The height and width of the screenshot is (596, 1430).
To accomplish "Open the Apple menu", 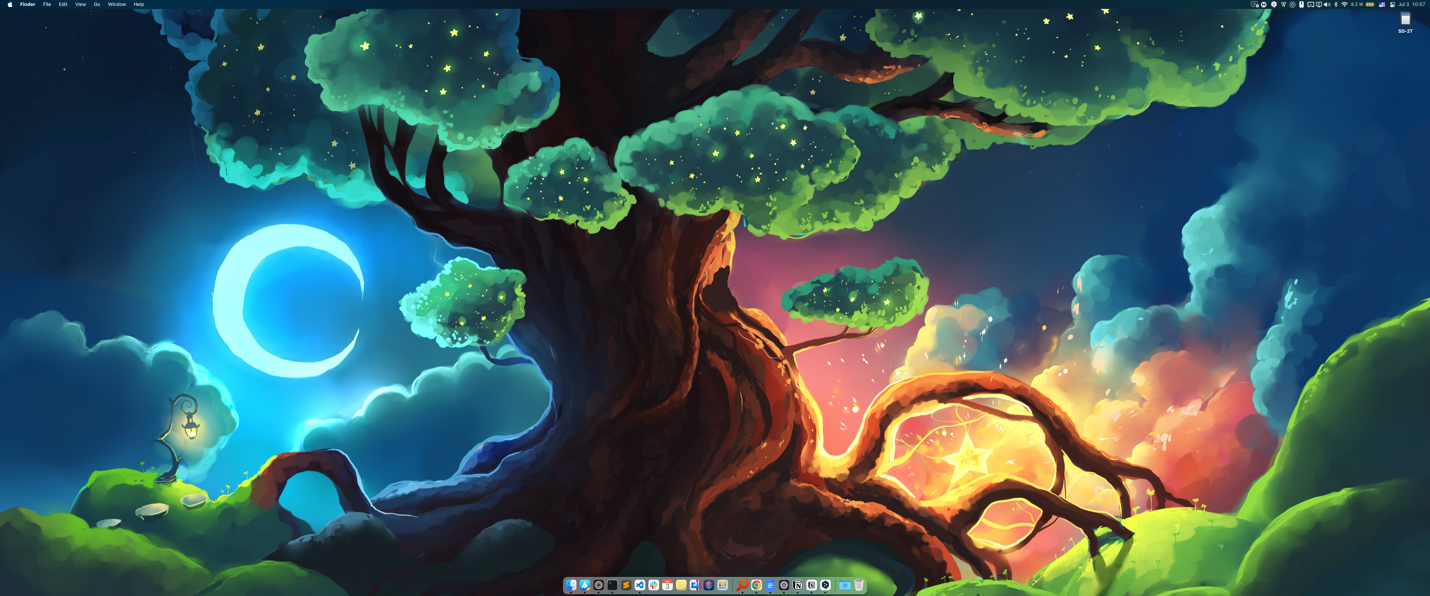I will 10,4.
